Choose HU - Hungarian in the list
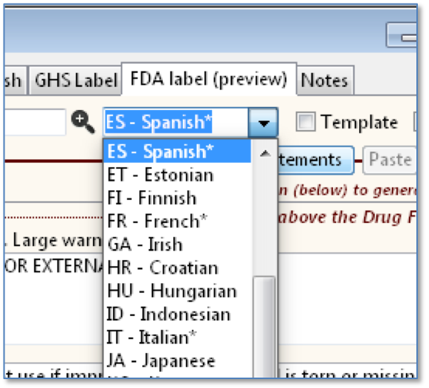429x388 pixels. 177,291
